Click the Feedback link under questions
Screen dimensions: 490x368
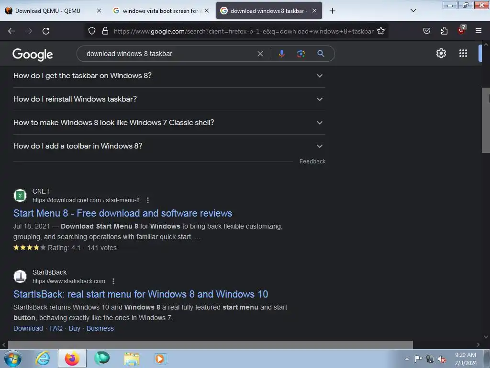(312, 161)
